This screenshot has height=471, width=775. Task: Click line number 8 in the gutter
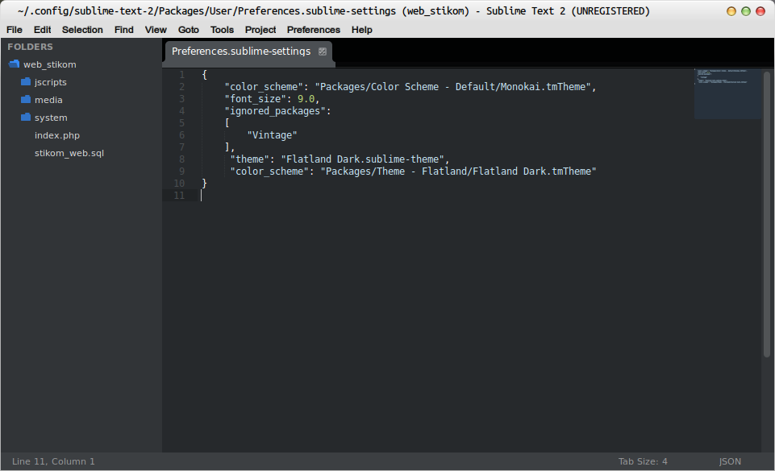(181, 159)
